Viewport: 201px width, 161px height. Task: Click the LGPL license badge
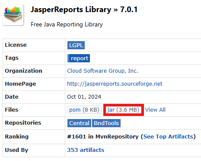point(76,45)
